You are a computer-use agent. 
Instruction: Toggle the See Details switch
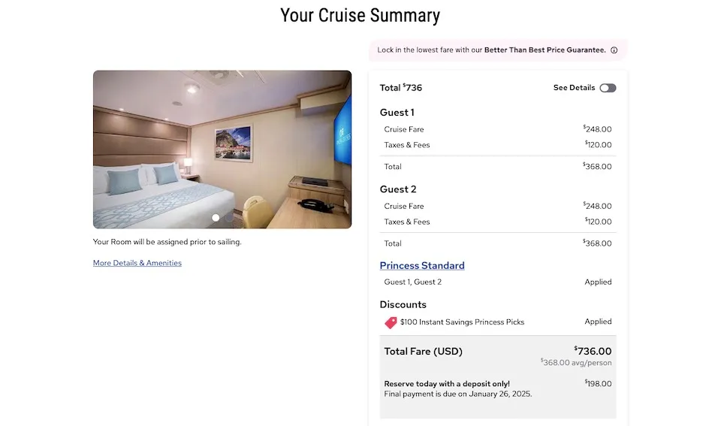608,88
